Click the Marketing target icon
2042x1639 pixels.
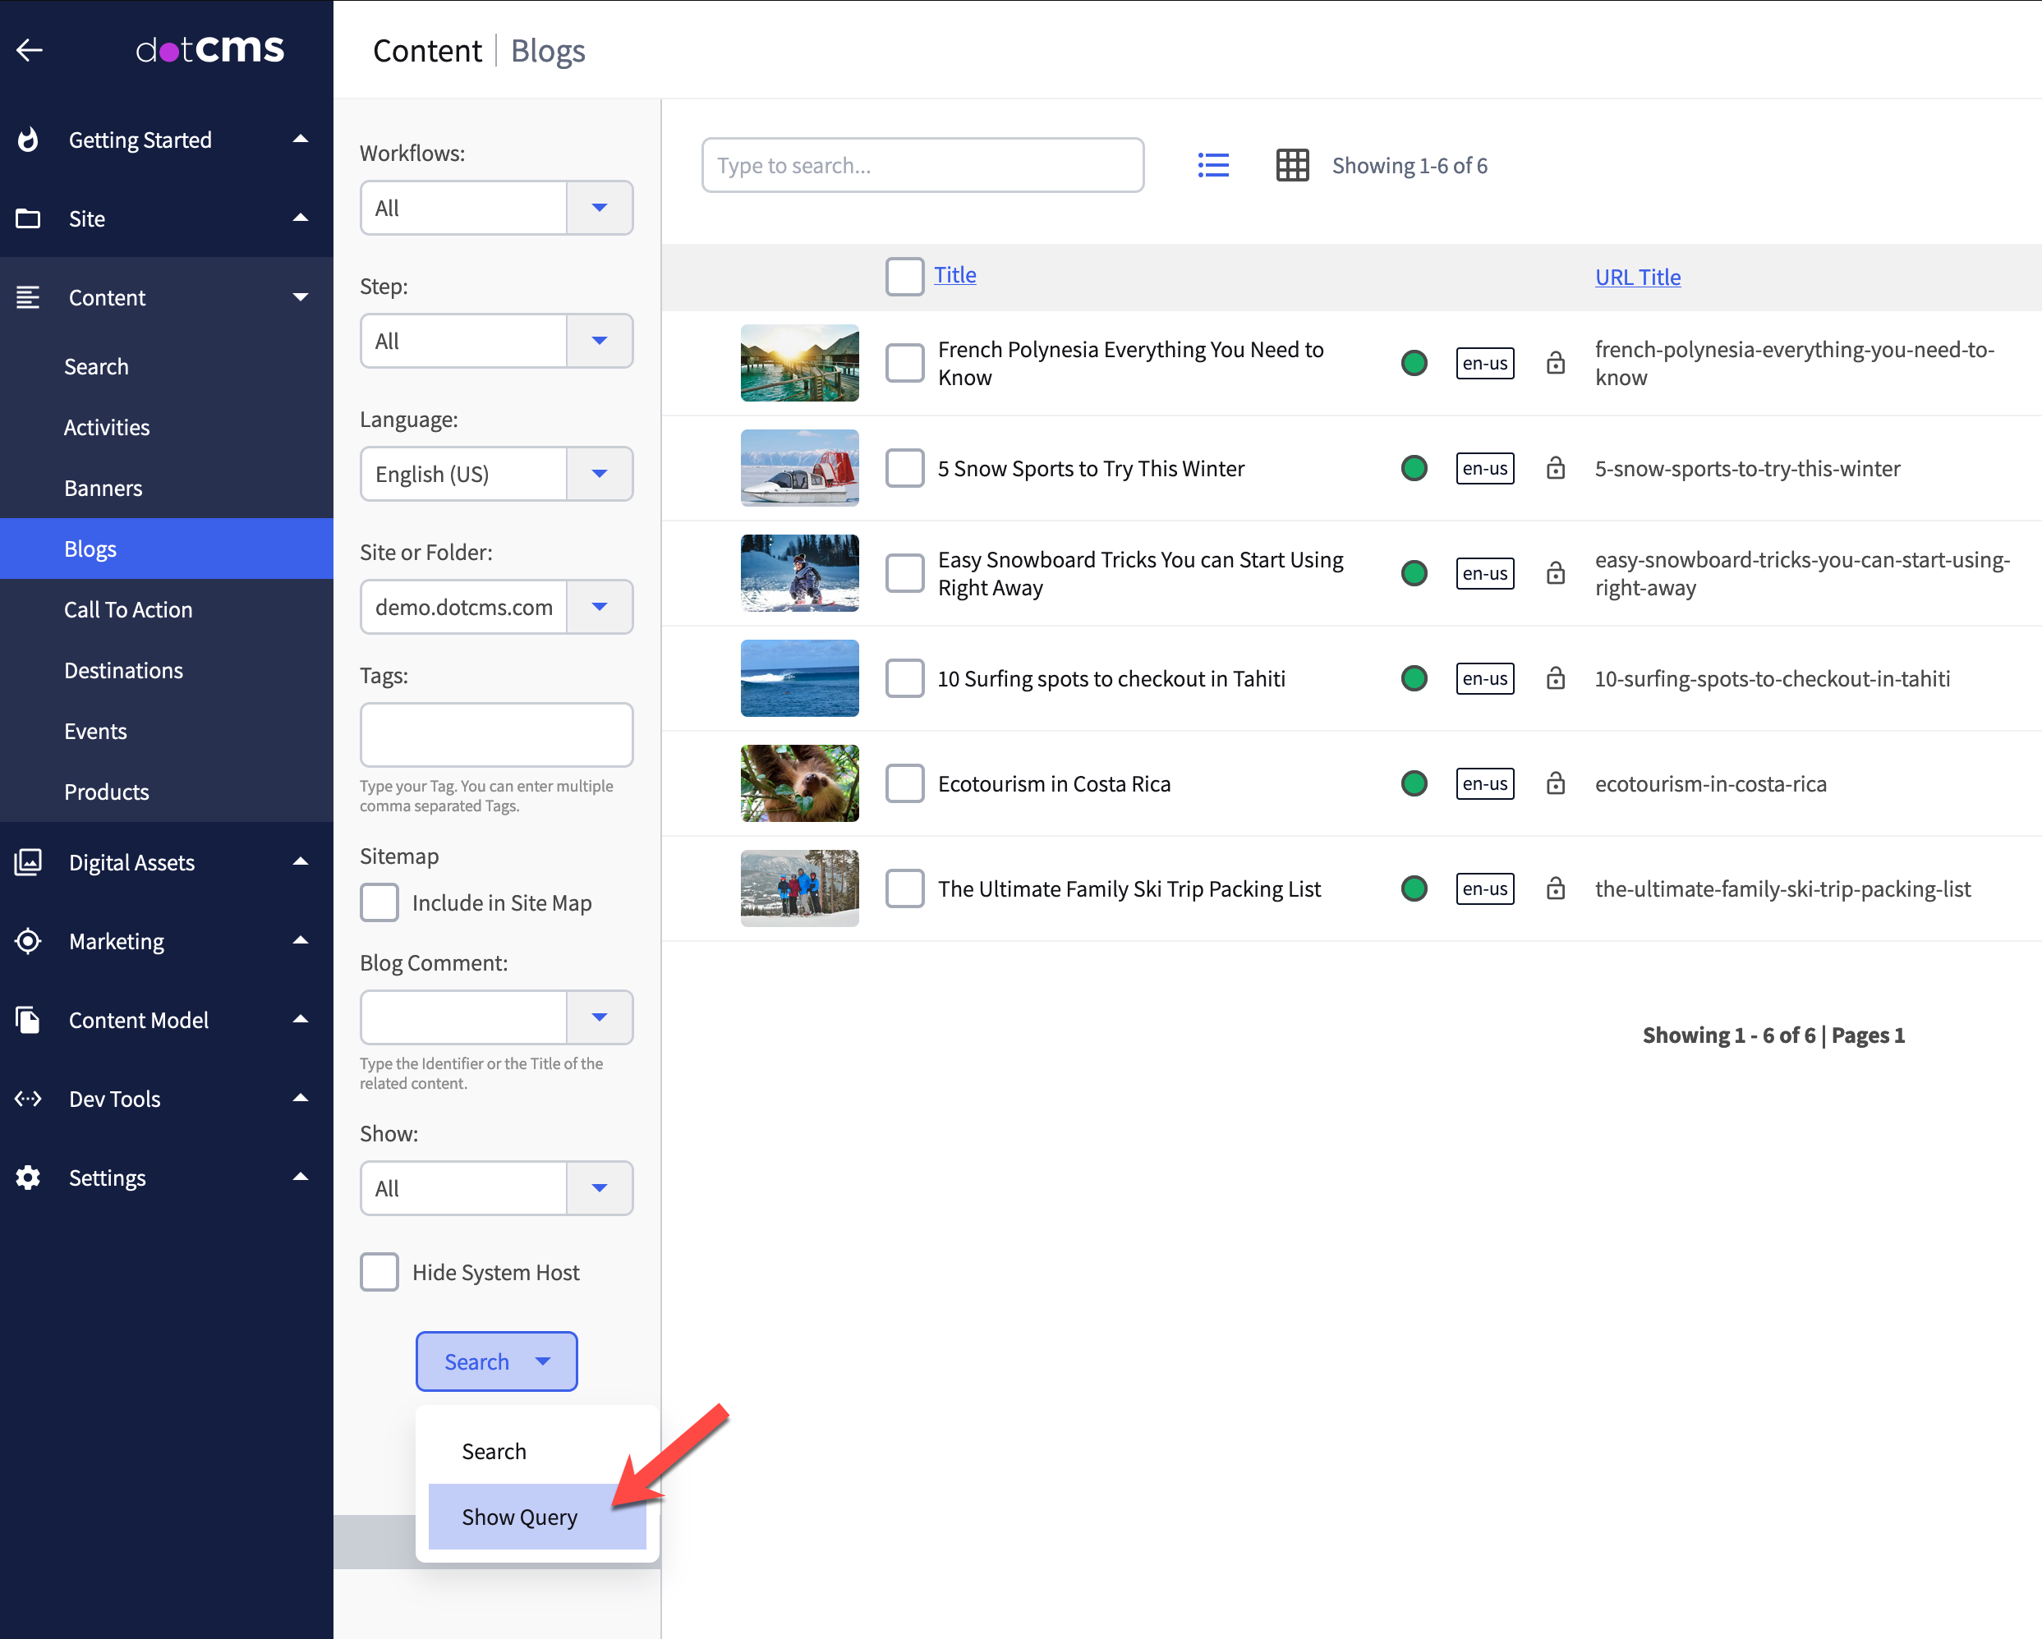29,941
